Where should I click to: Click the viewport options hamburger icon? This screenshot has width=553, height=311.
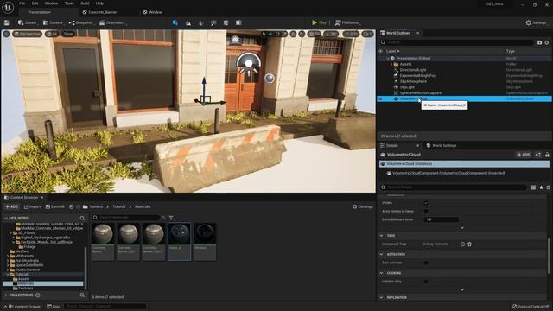point(6,34)
